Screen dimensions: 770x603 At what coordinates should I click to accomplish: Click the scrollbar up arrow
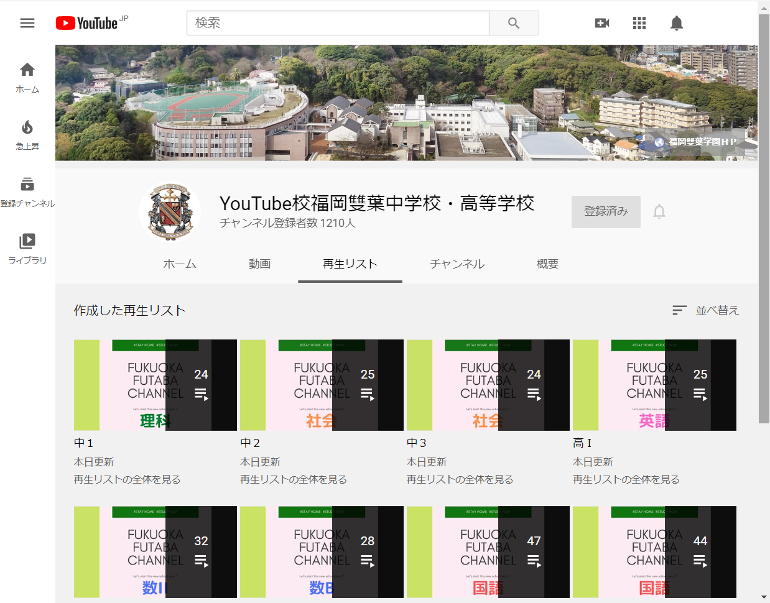pyautogui.click(x=764, y=8)
